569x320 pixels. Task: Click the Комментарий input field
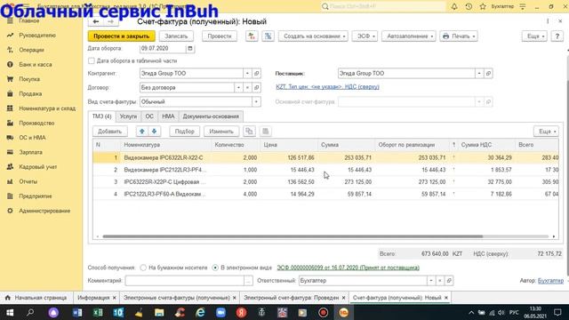(x=185, y=281)
